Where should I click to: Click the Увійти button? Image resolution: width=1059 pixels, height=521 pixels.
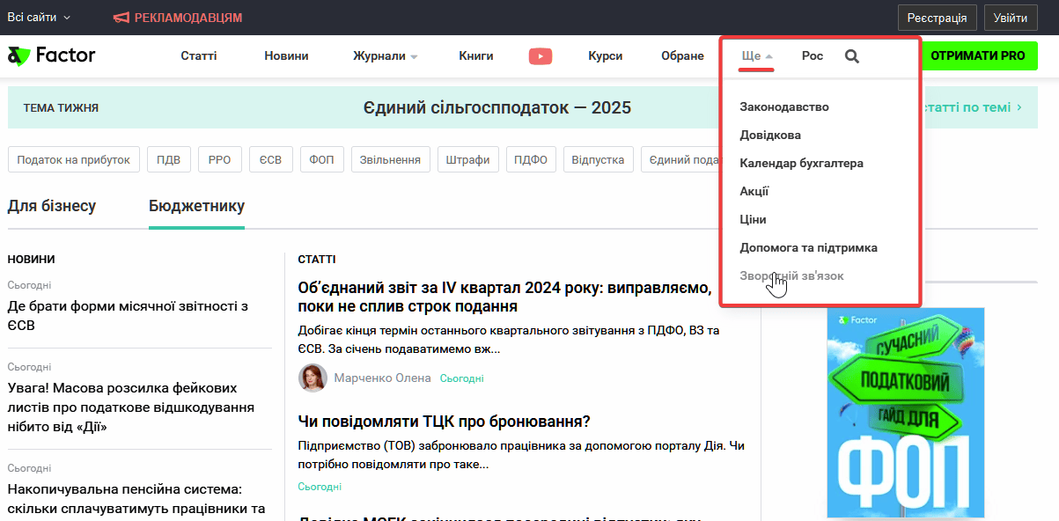click(x=1010, y=18)
